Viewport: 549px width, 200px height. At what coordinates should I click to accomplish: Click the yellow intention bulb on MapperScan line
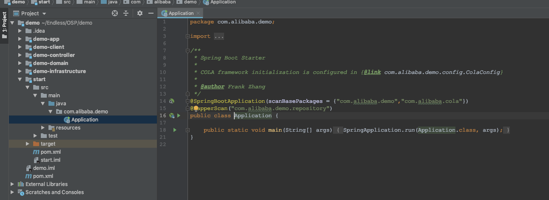click(x=196, y=109)
